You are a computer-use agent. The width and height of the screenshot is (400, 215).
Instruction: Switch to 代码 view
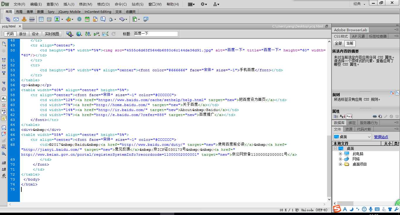pyautogui.click(x=10, y=34)
